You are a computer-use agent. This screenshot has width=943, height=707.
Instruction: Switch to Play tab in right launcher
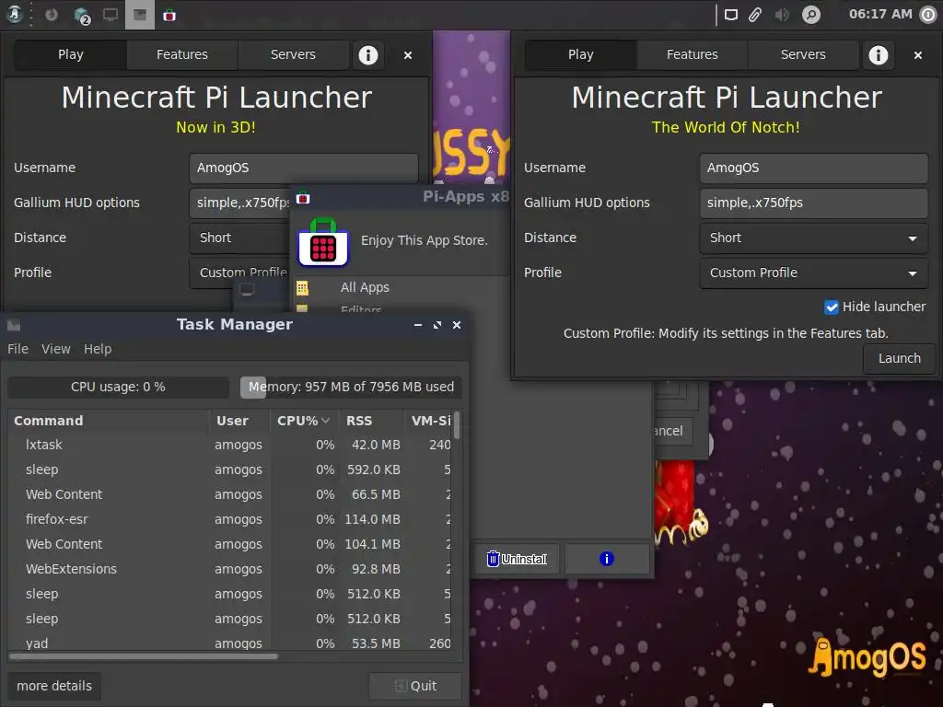click(580, 54)
